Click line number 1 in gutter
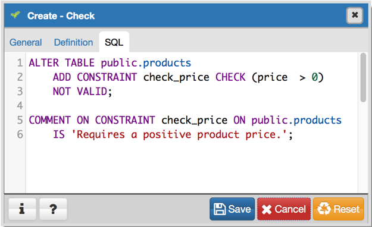 tap(20, 63)
